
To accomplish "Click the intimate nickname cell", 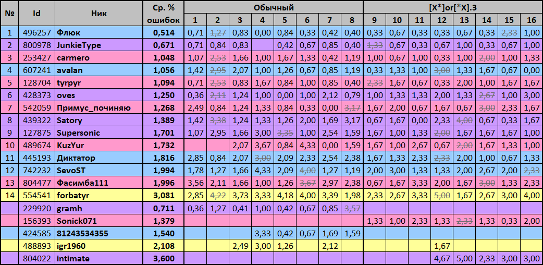I will 98,258.
